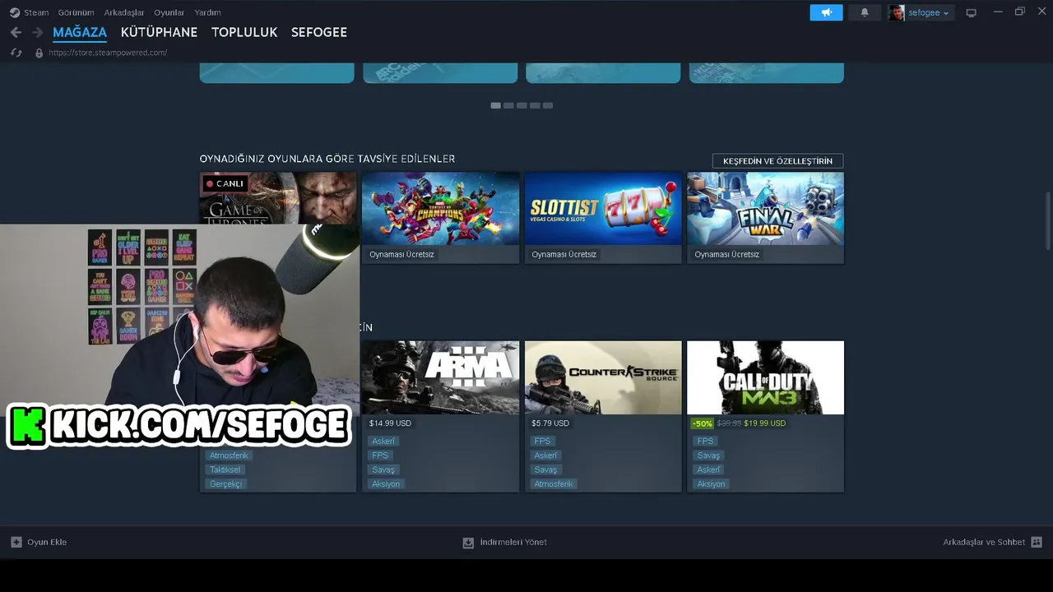Viewport: 1053px width, 592px height.
Task: Click the Taktiksel tag in the first card
Action: (x=225, y=469)
